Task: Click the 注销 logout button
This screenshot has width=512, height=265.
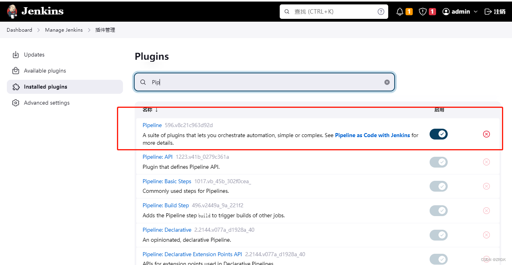Action: pyautogui.click(x=495, y=12)
